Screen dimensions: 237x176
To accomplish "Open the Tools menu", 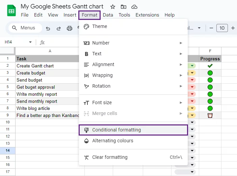I will [124, 15].
